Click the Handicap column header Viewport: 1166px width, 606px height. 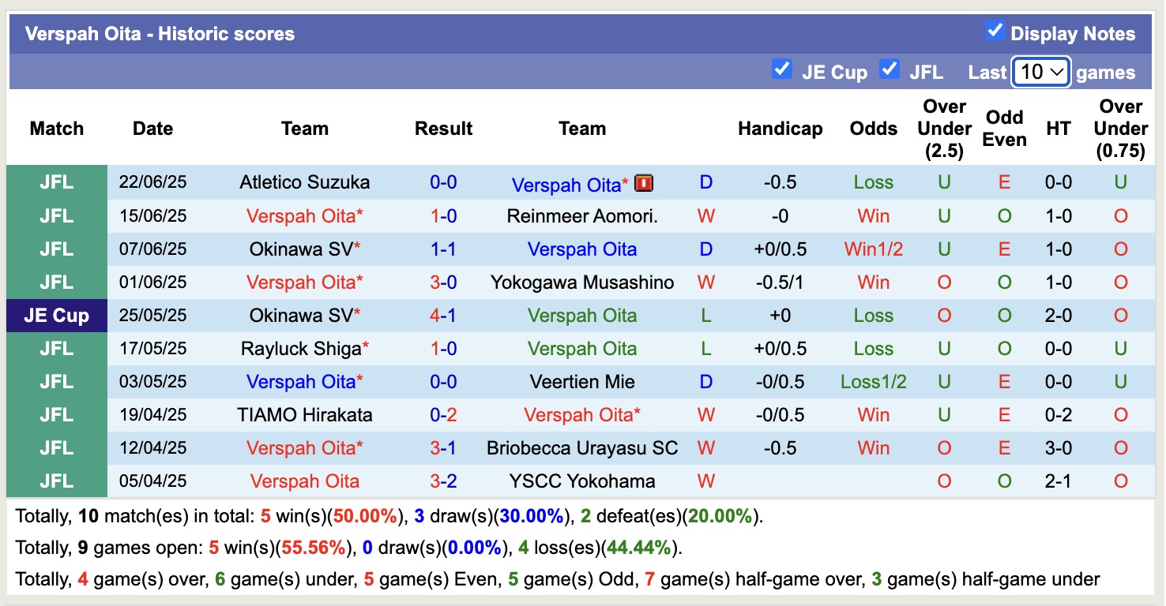(780, 128)
